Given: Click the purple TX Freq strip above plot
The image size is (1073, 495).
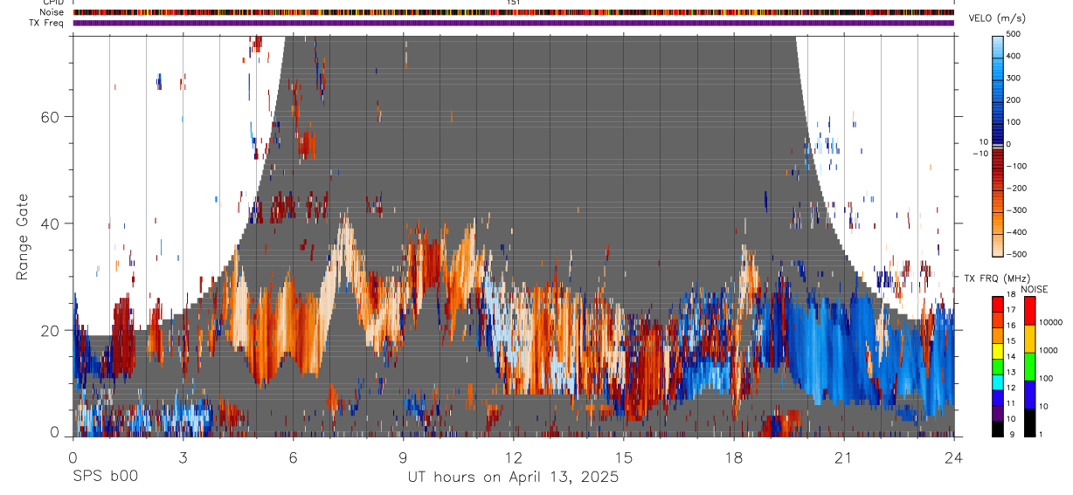Looking at the screenshot, I should coord(514,23).
